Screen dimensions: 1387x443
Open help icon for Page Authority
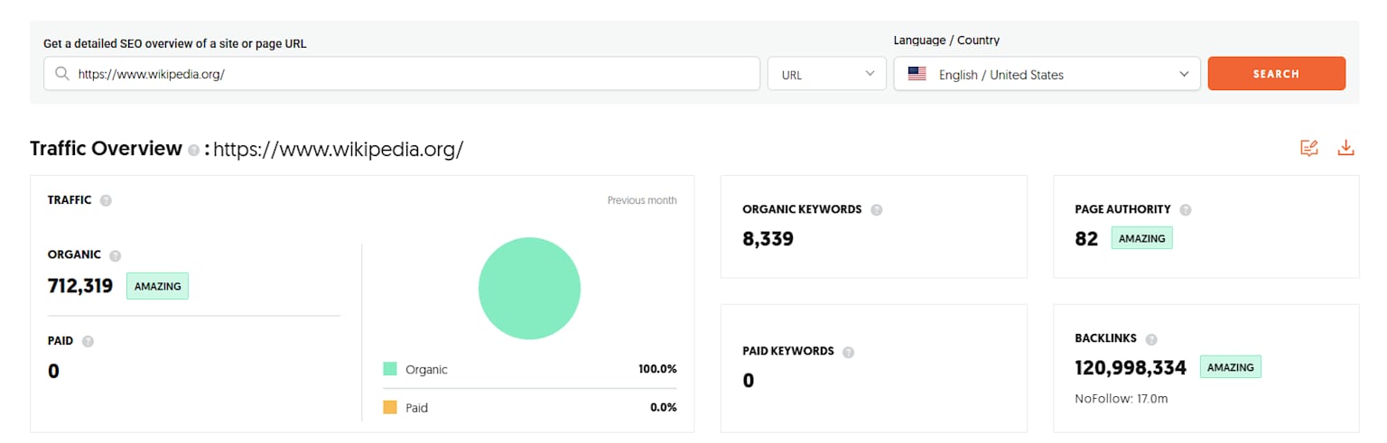coord(1185,209)
